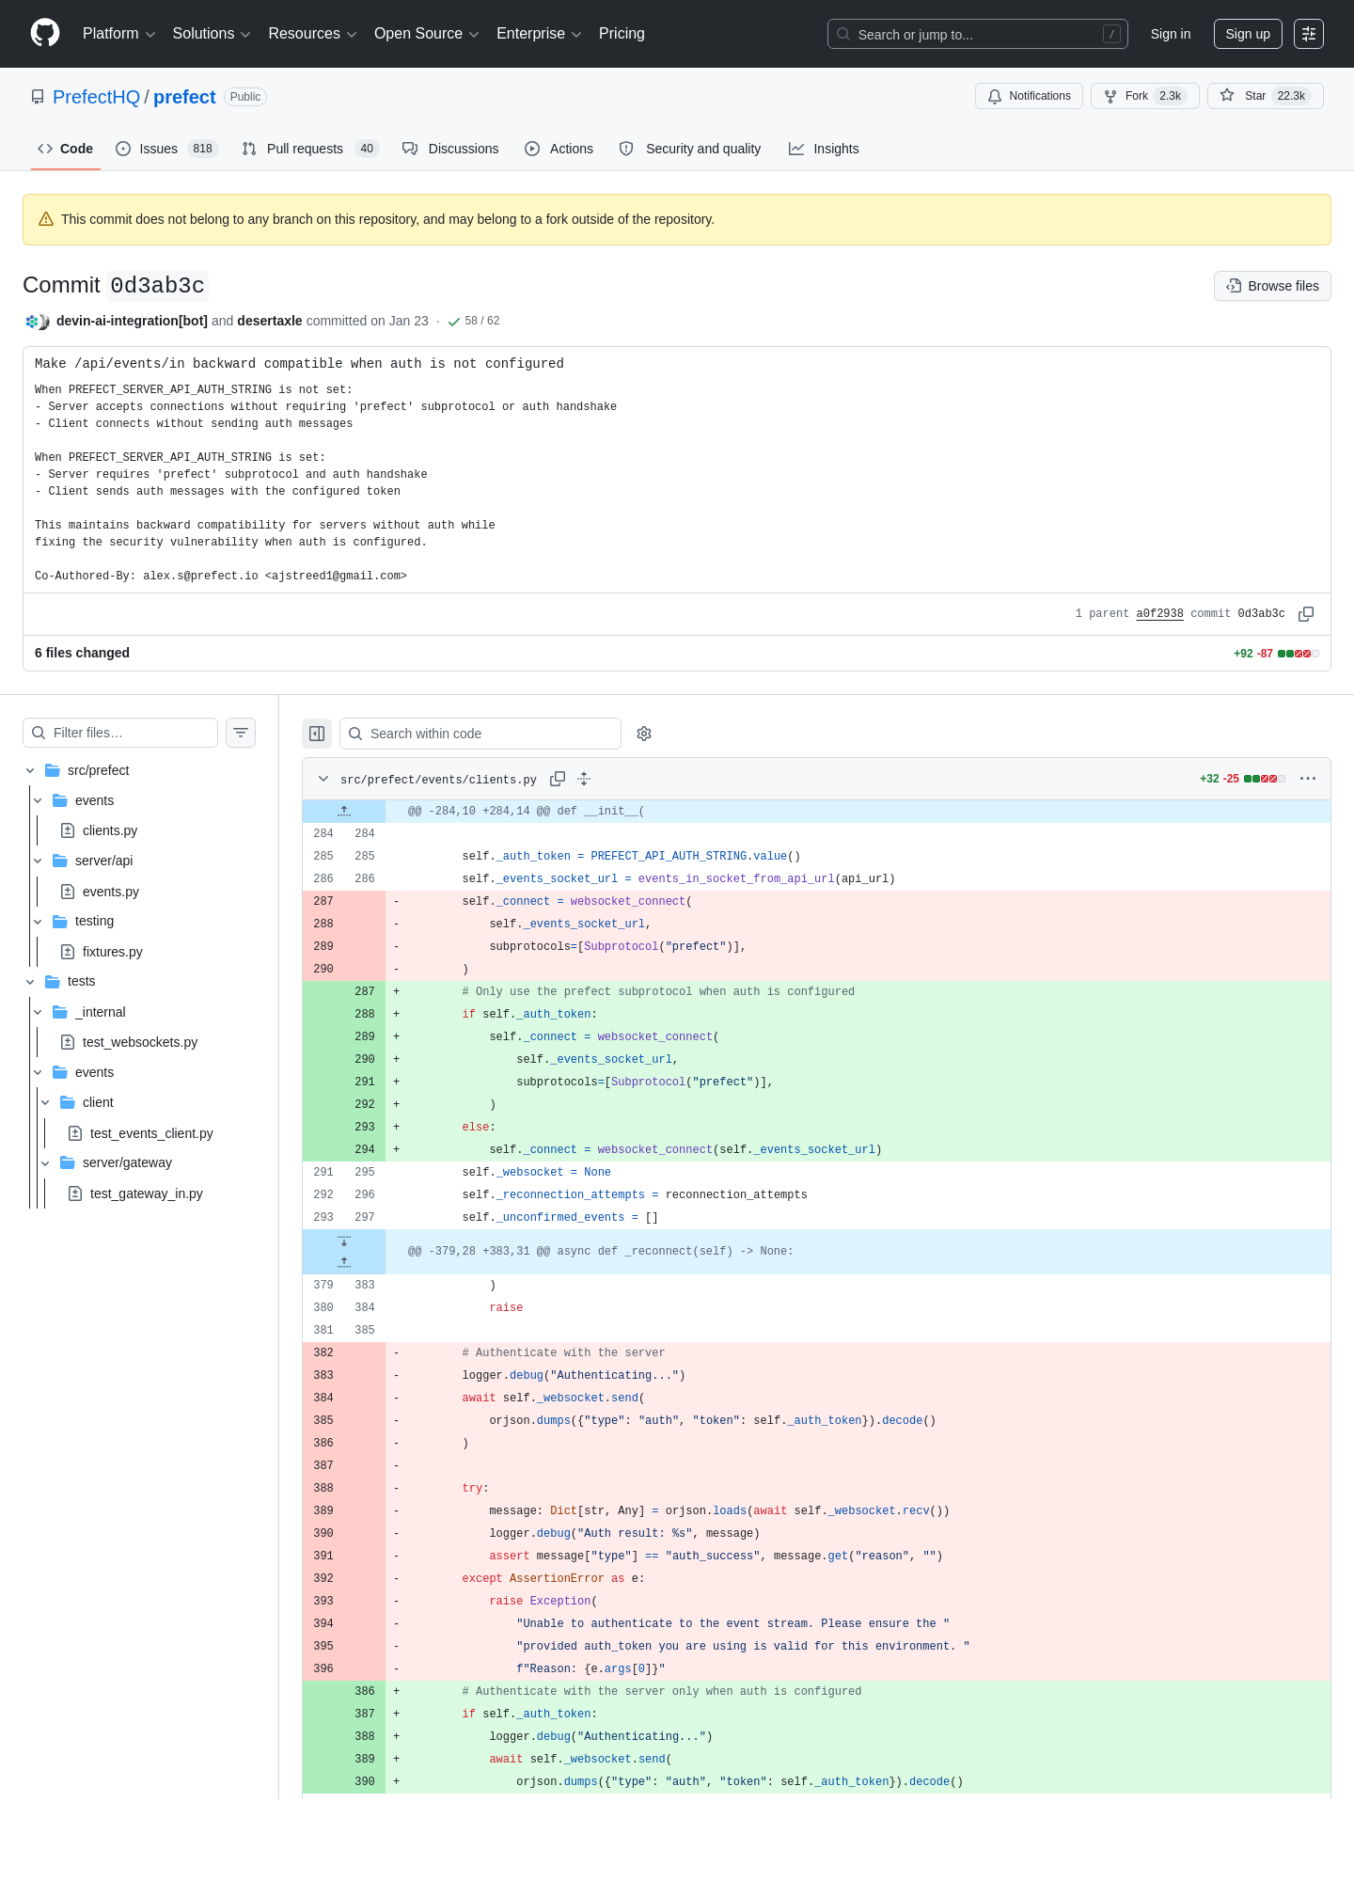Collapse the src/prefect folder
Image resolution: width=1354 pixels, height=1881 pixels.
(x=30, y=770)
